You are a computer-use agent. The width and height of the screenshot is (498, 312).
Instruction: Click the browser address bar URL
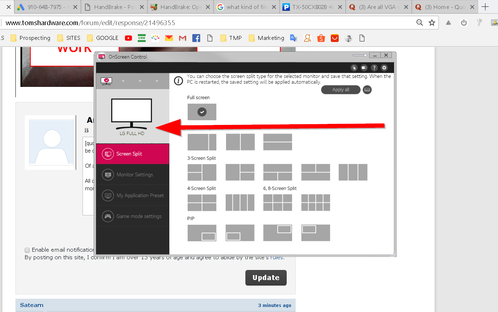(x=90, y=23)
